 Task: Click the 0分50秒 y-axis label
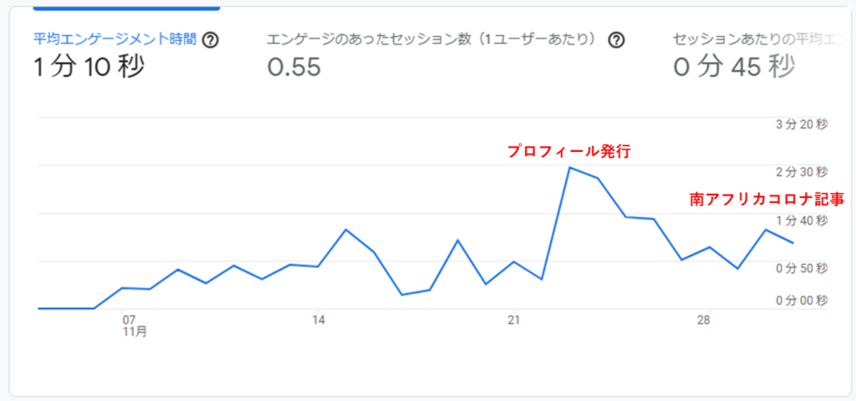point(802,268)
